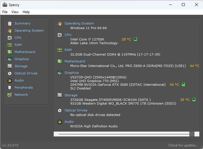
Task: Click the RAM icon in summary panel
Action: [x=60, y=50]
